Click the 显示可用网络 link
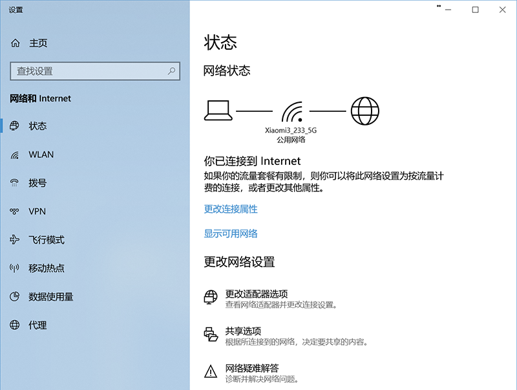This screenshot has height=390, width=517. click(231, 233)
